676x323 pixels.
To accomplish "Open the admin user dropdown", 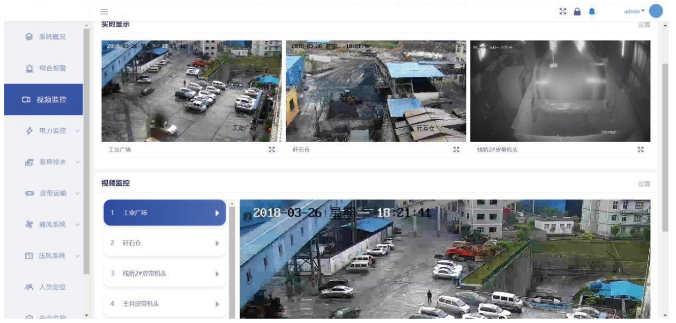I will click(x=634, y=12).
